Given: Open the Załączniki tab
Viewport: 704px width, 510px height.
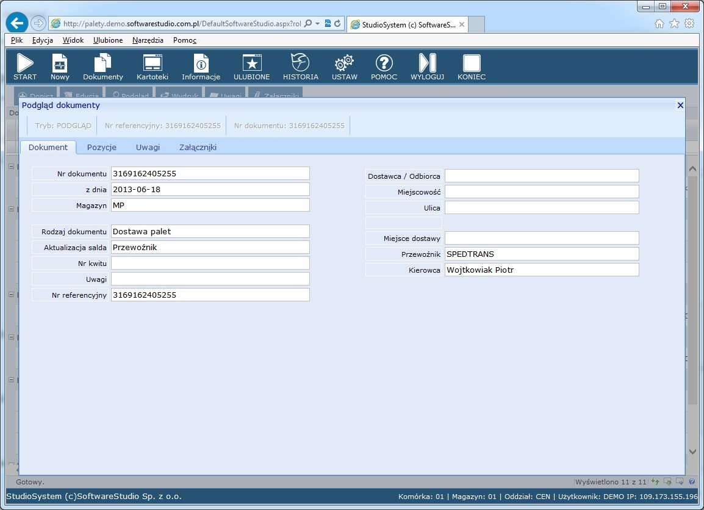Looking at the screenshot, I should 198,147.
